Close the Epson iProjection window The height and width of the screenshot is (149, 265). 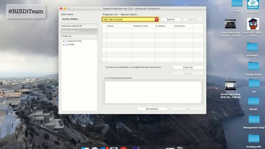tap(61, 8)
